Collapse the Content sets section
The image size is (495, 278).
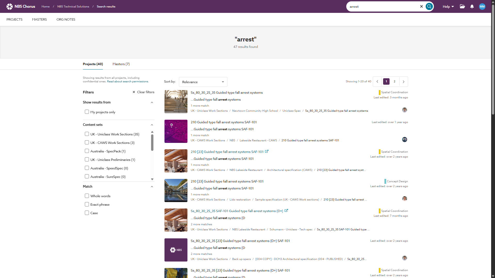(x=152, y=125)
